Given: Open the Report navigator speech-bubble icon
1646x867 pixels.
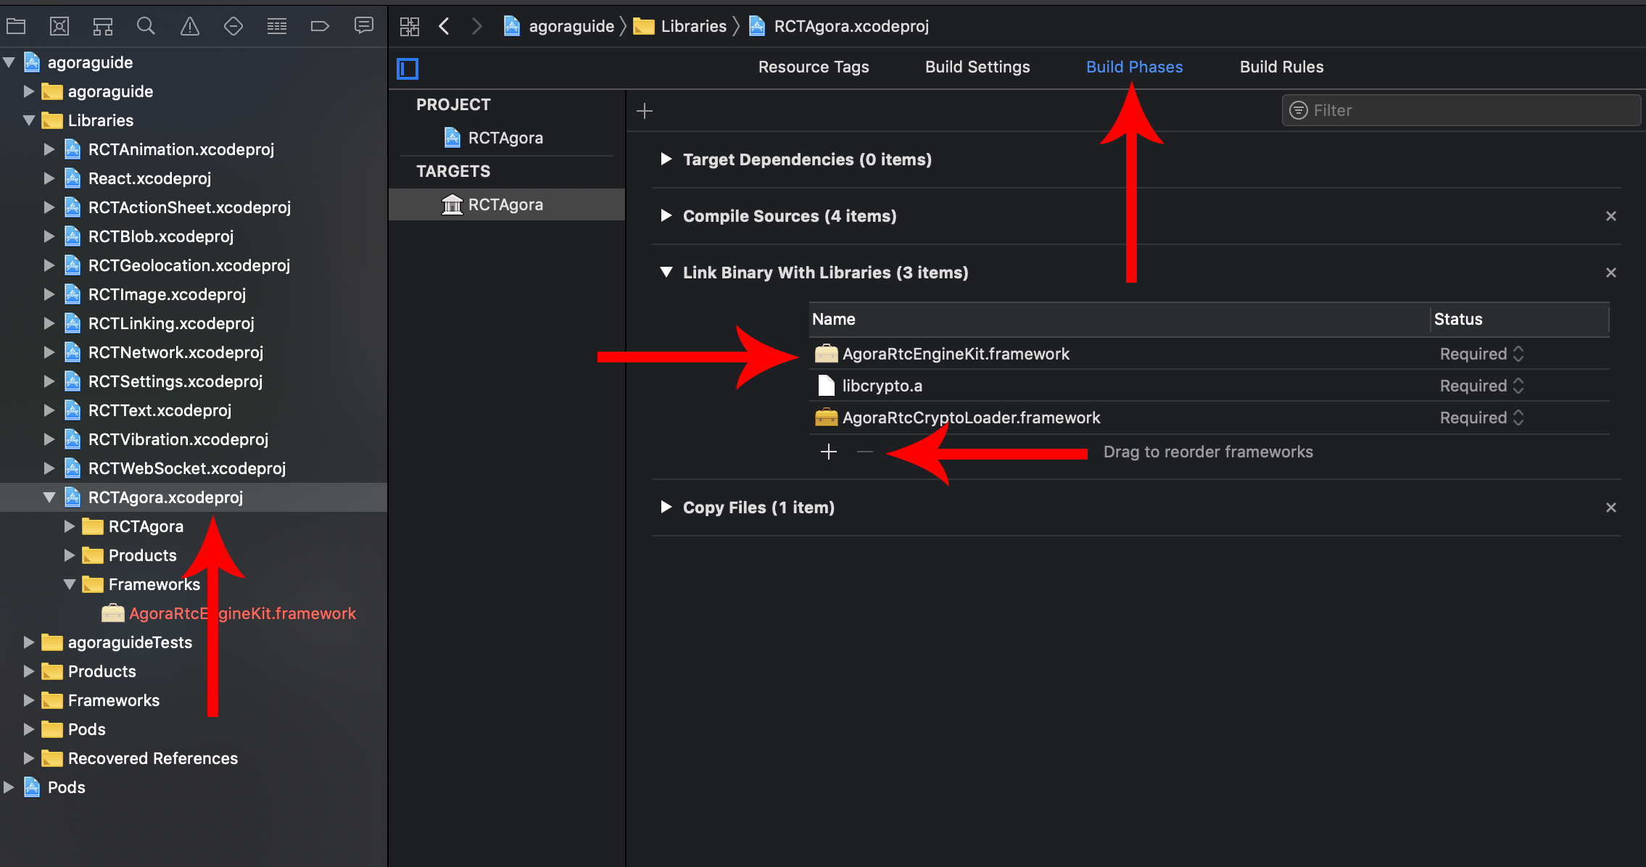Looking at the screenshot, I should (x=364, y=26).
